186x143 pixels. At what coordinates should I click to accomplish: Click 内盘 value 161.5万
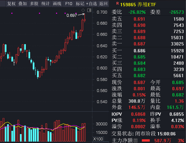[175, 107]
